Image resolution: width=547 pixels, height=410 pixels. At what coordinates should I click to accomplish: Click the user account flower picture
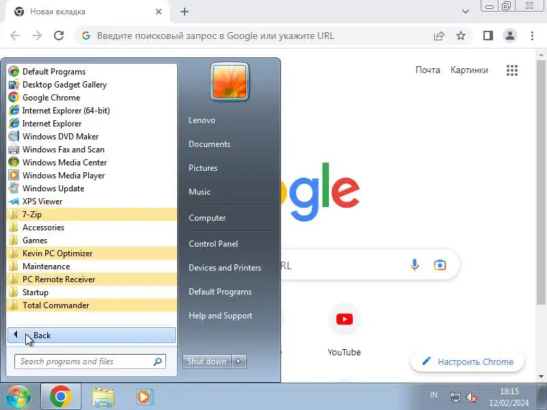[x=230, y=81]
